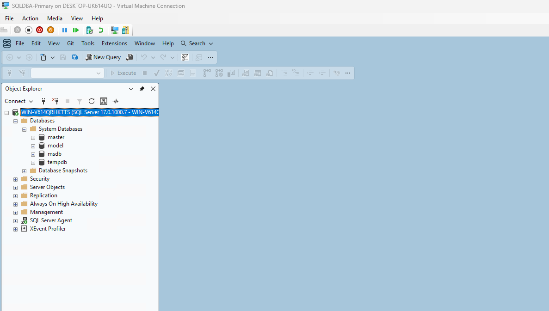549x311 pixels.
Task: Select Results to Text mode
Action: 246,73
